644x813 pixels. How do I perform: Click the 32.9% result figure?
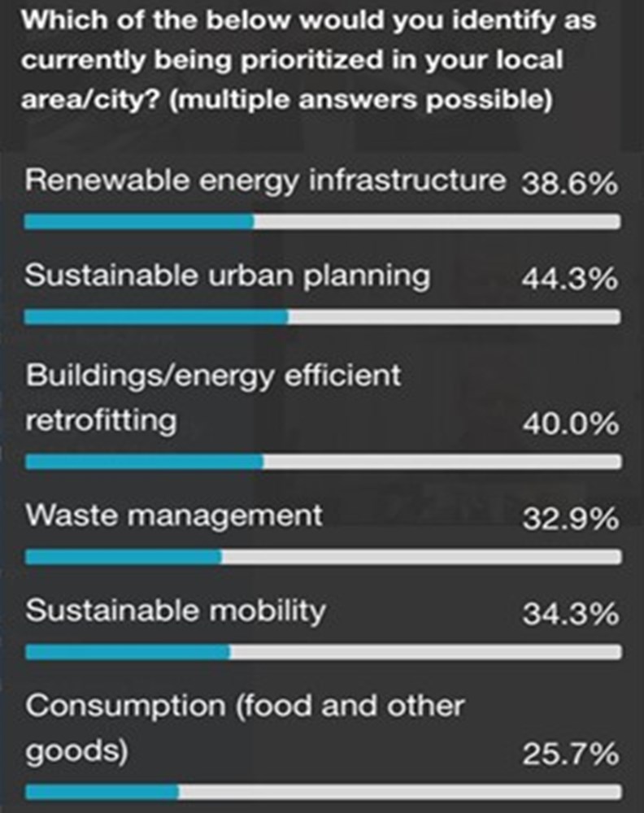(x=569, y=519)
